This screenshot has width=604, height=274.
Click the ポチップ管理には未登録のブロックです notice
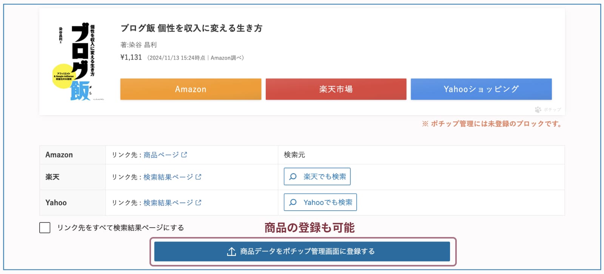pos(492,124)
